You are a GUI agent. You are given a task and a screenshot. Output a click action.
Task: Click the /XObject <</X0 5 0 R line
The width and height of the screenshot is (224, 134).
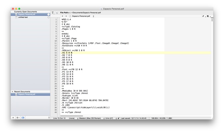coord(73,50)
